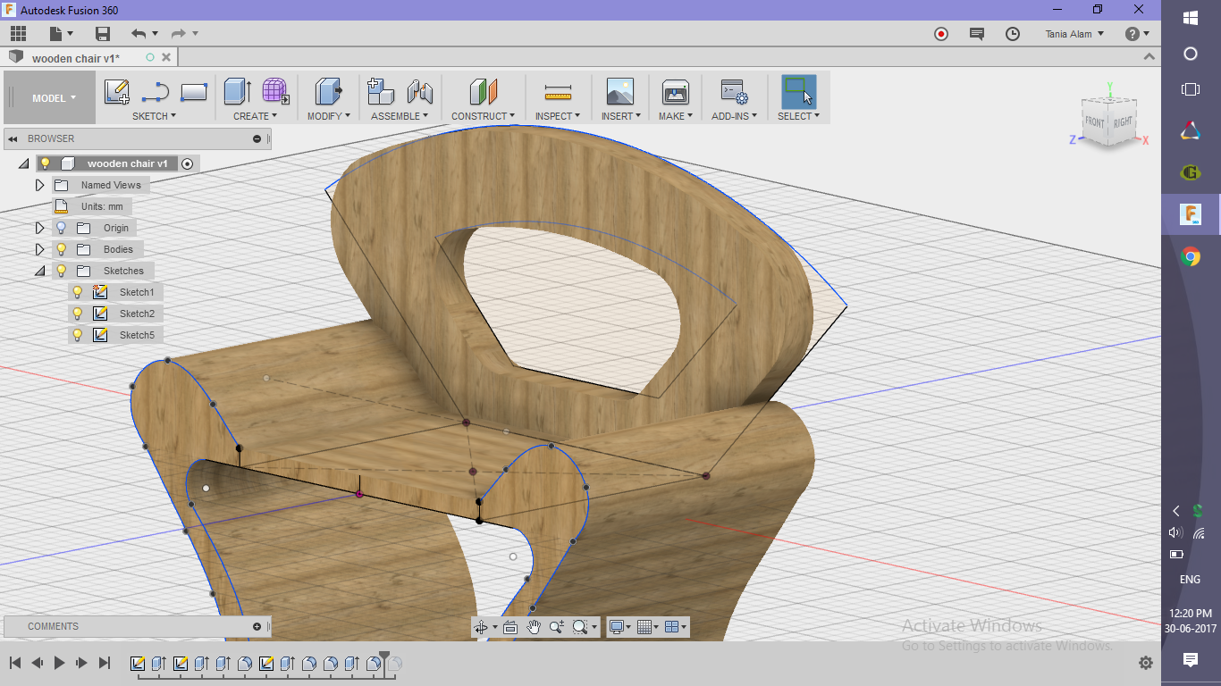Collapse the wooden chair v1 root node
Screen dimensions: 1221x686
click(23, 163)
